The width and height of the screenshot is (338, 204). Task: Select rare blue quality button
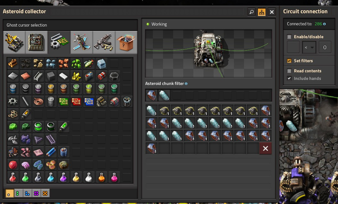click(27, 193)
